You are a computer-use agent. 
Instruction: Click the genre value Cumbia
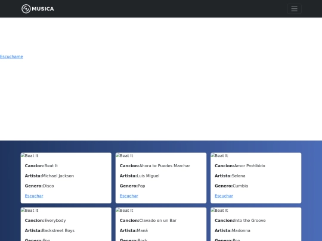pos(240,186)
